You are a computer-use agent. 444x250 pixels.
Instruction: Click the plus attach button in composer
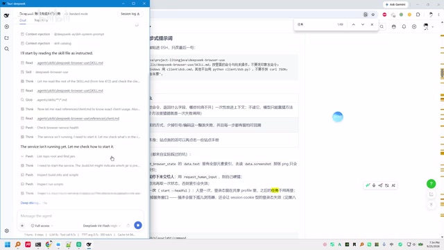point(22,226)
